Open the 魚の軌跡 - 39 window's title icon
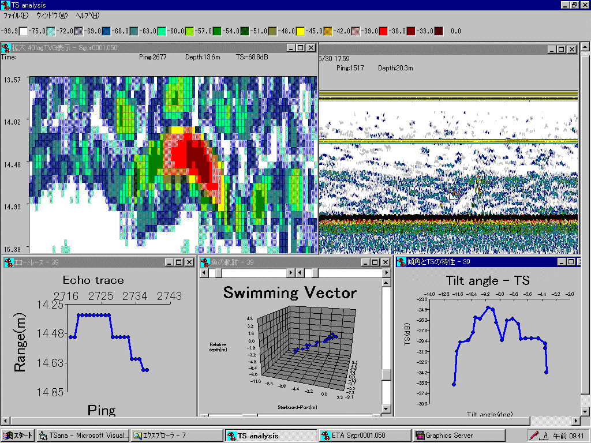The height and width of the screenshot is (443, 591). click(x=205, y=262)
